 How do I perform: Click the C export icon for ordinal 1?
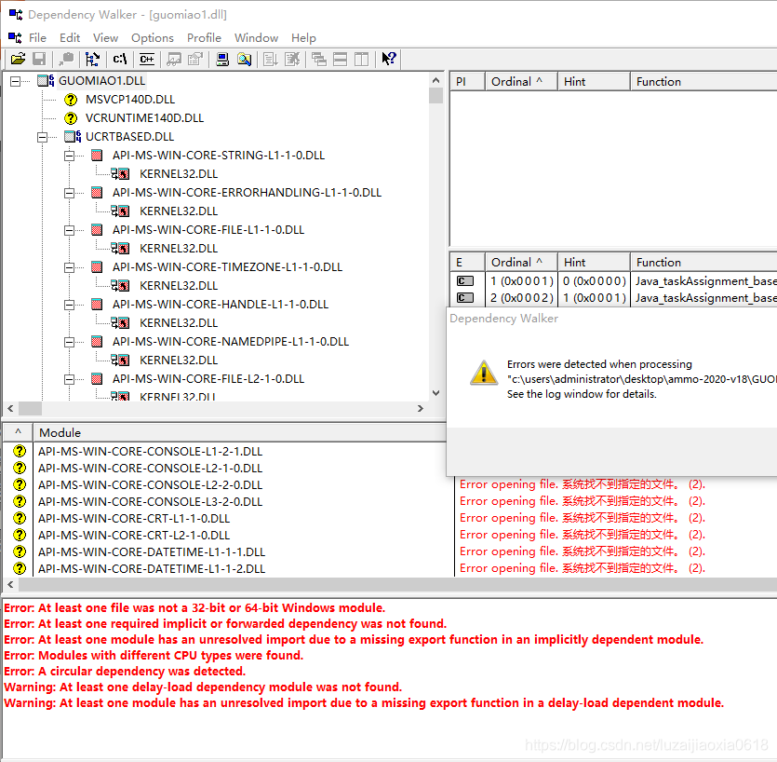(x=465, y=280)
